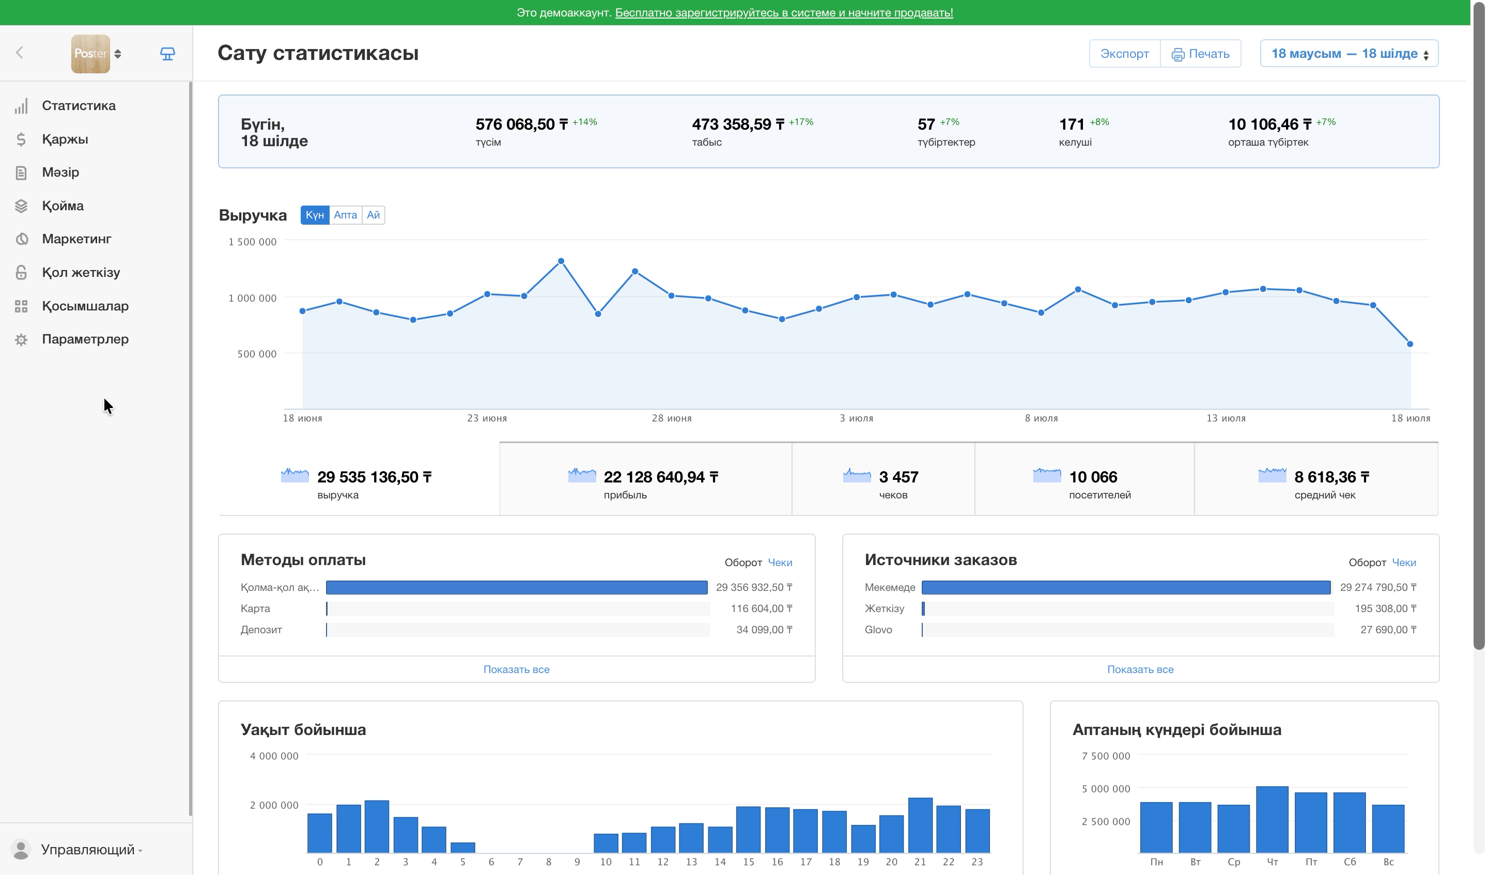This screenshot has height=875, width=1488.
Task: Open Мәзір document icon
Action: (x=21, y=173)
